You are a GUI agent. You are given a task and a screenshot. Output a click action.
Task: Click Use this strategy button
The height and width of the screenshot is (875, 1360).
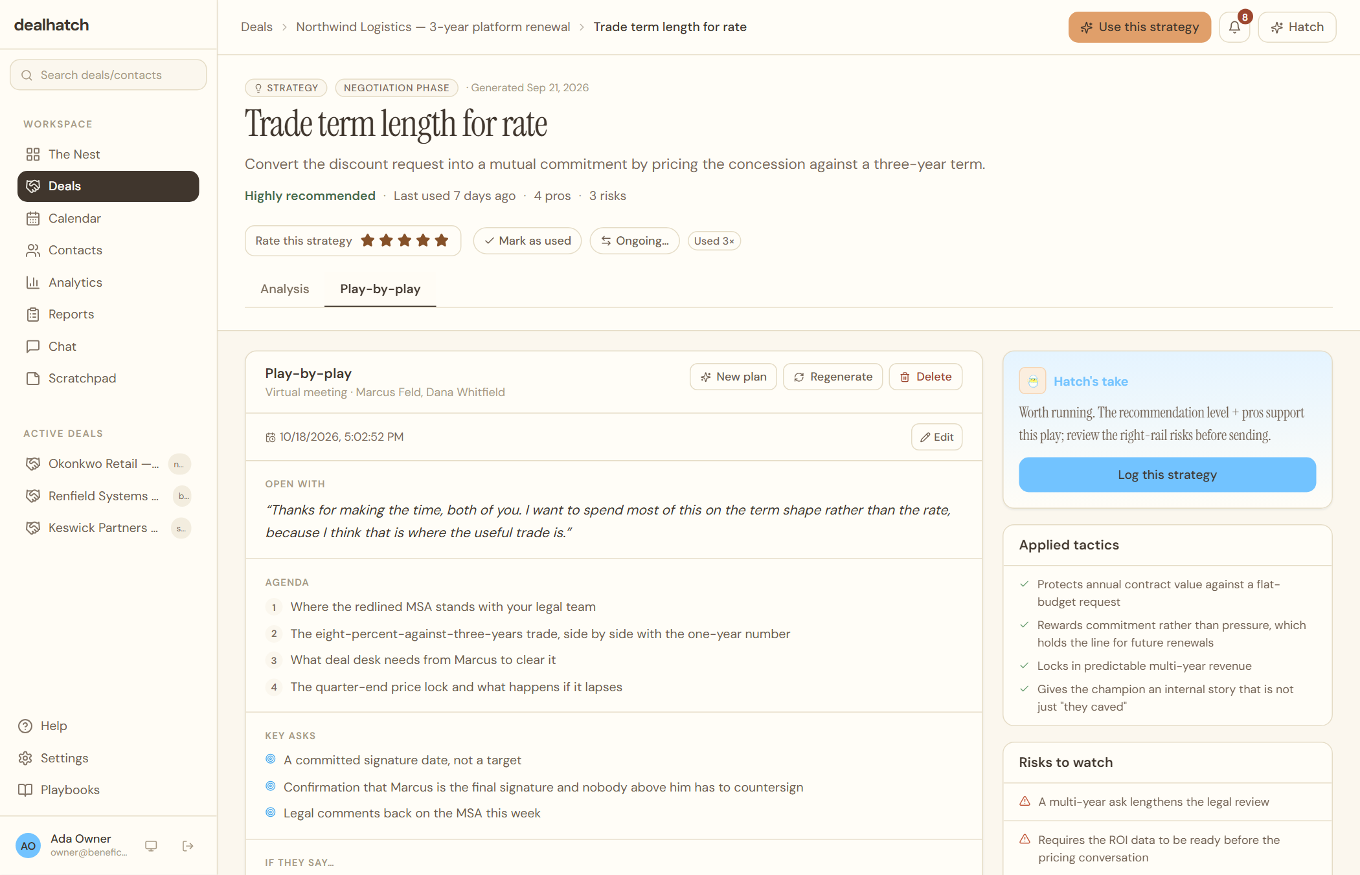coord(1140,27)
